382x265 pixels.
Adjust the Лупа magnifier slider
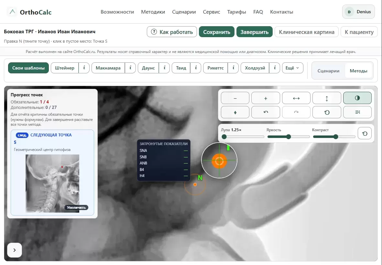243,137
